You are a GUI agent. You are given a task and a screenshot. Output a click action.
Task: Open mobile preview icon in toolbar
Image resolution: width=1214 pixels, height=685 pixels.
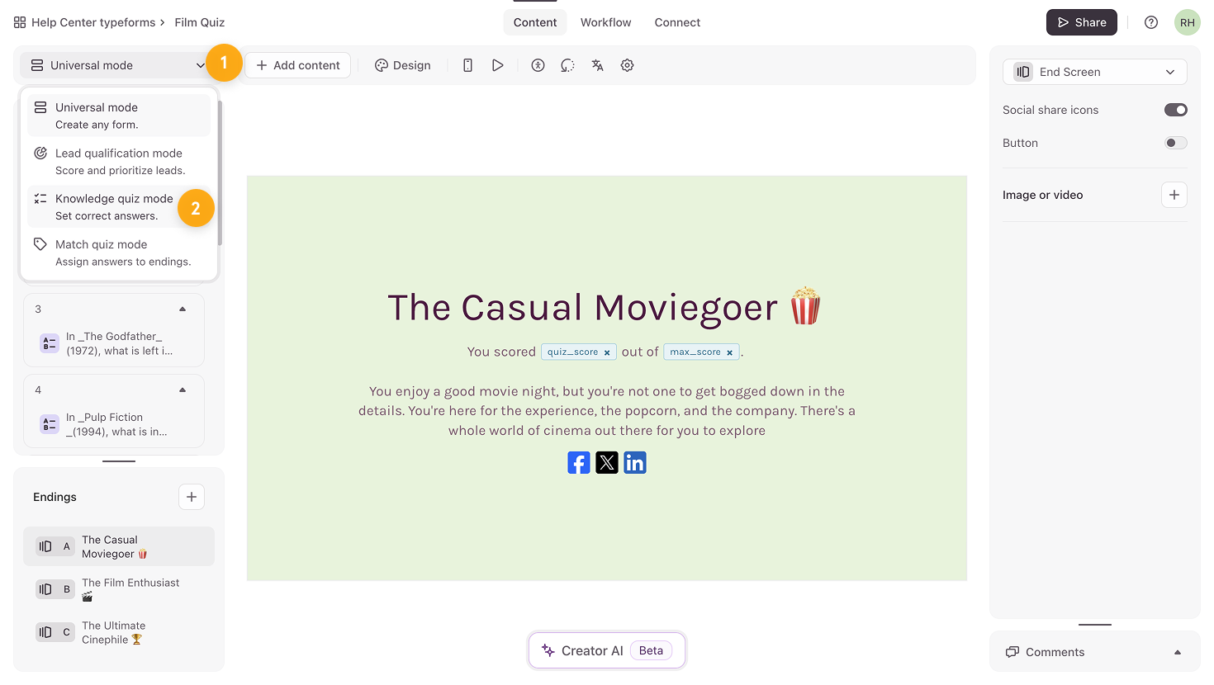(x=467, y=65)
